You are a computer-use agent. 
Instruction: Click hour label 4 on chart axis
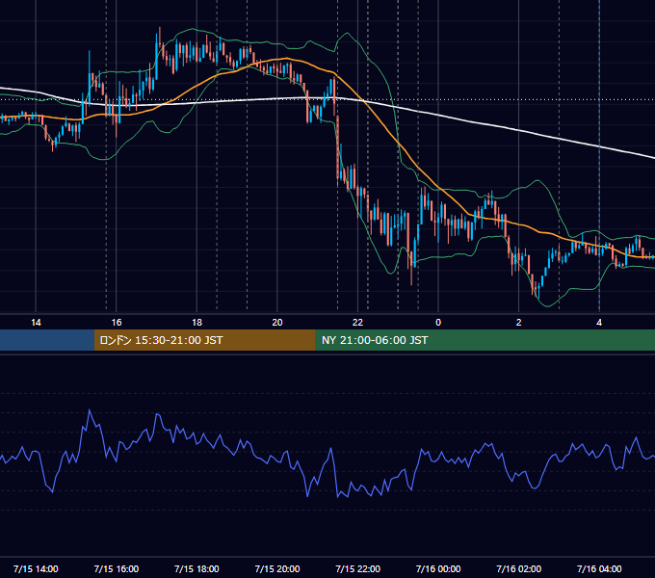tap(599, 322)
